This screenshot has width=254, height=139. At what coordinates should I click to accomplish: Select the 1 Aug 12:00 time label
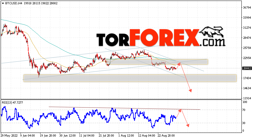tap(126, 136)
